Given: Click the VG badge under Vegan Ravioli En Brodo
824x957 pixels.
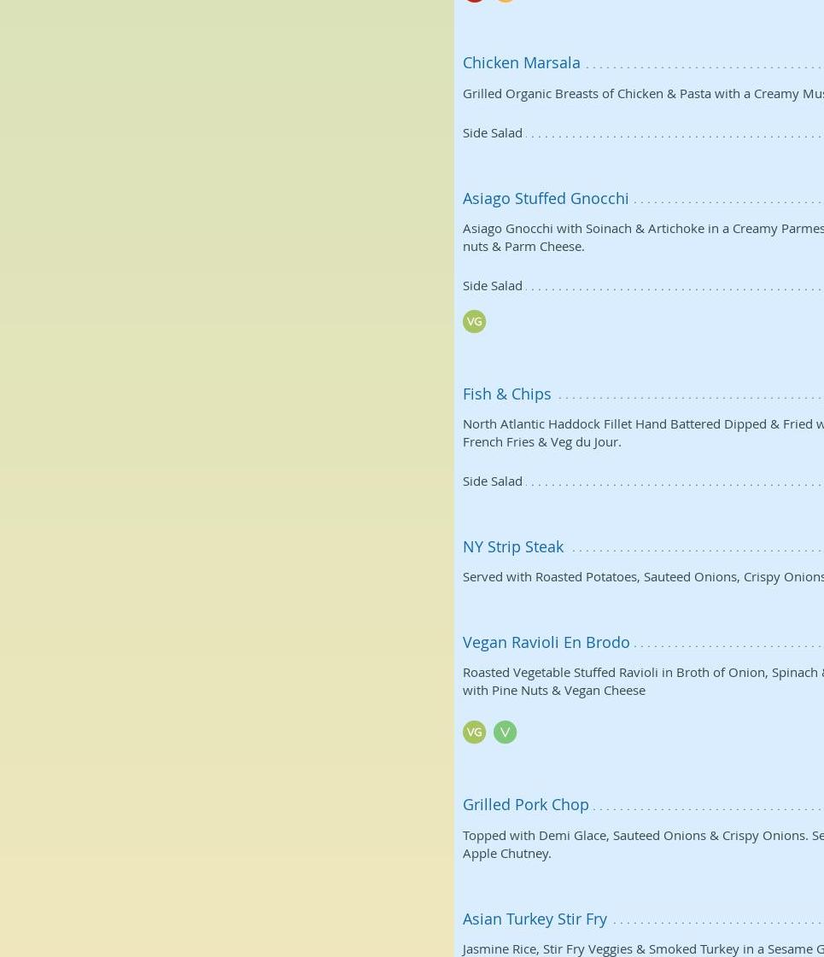Looking at the screenshot, I should (x=474, y=732).
